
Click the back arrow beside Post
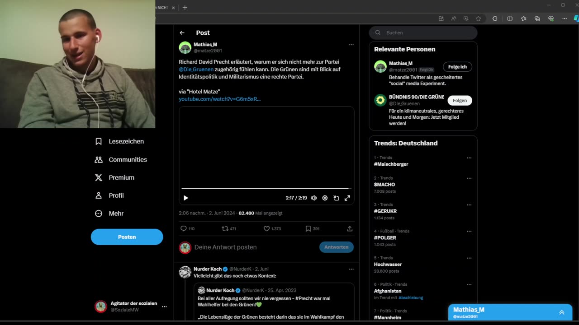[x=182, y=32]
